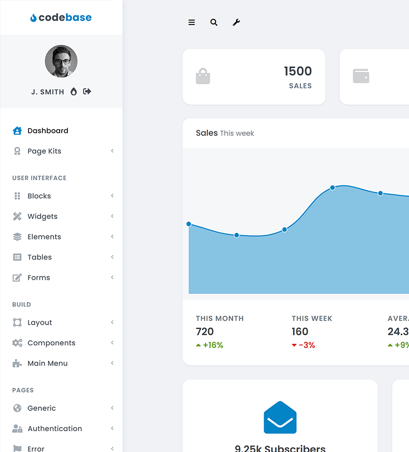The height and width of the screenshot is (452, 409).
Task: Click the shopping bag icon on the Sales card
Action: click(203, 77)
